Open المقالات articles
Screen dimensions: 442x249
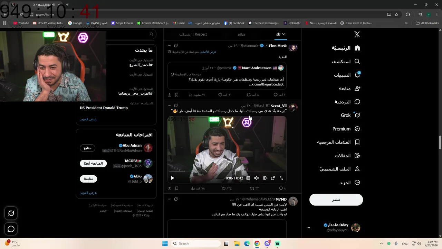coord(347,156)
